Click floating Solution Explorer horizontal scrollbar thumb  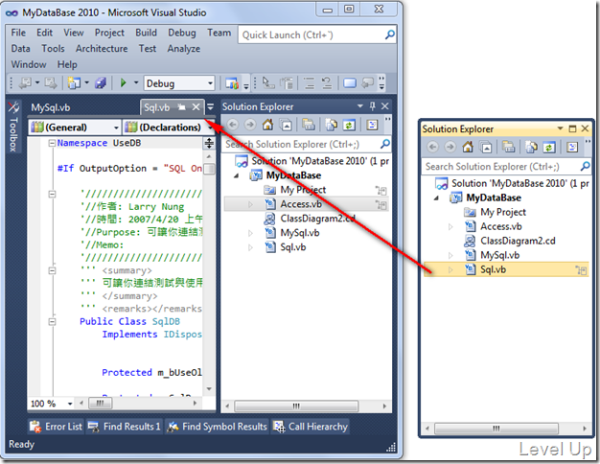(x=496, y=429)
